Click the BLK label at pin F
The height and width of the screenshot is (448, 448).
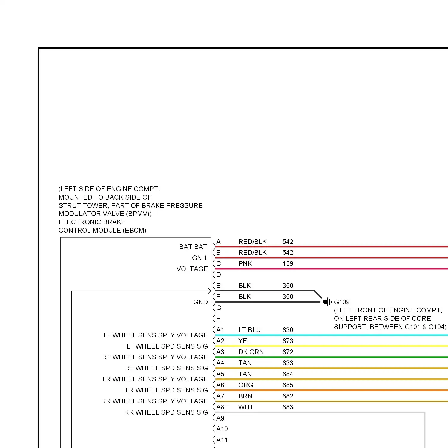pos(245,297)
